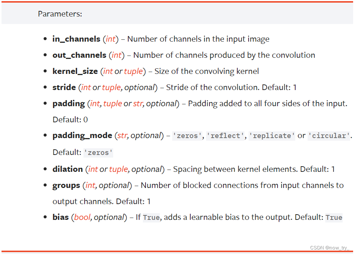Open the str link for padding_mode
The width and height of the screenshot is (355, 254).
(122, 135)
